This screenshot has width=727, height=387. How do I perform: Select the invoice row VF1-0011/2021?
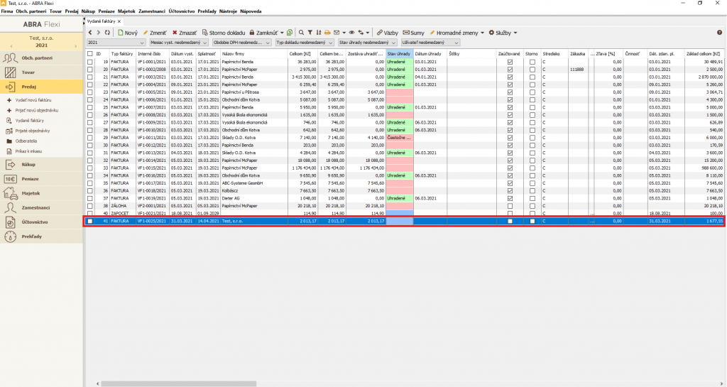(405, 138)
